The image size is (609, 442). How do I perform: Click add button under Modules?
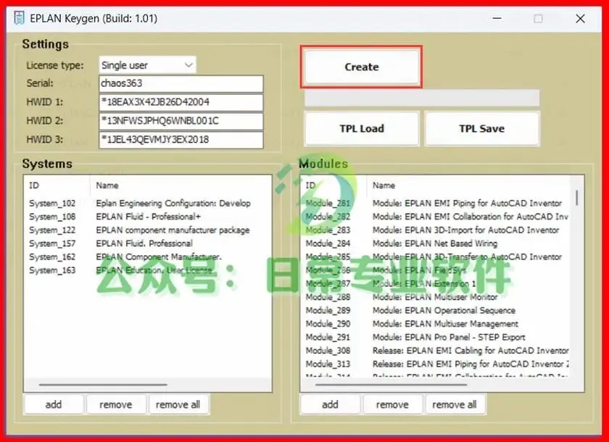click(x=330, y=404)
